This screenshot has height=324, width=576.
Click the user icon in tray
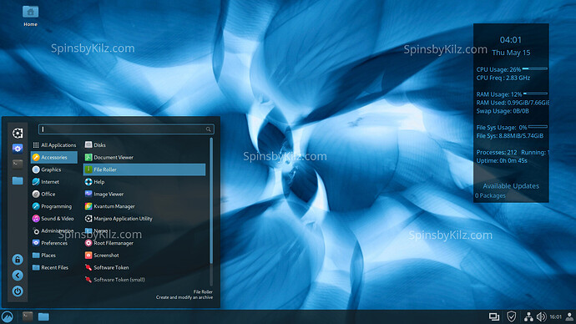click(x=570, y=316)
